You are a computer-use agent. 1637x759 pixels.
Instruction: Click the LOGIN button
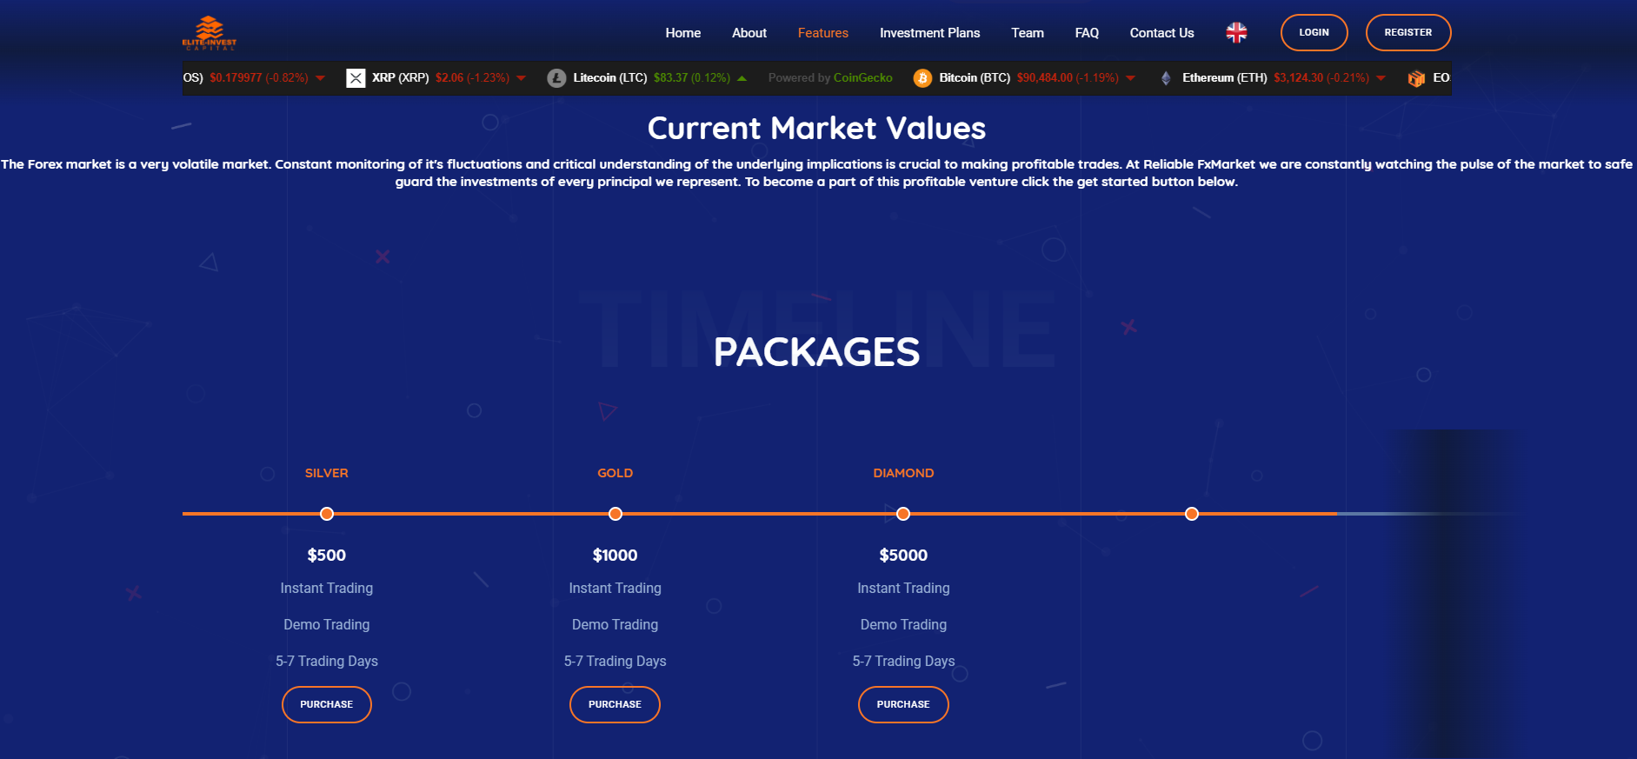coord(1314,33)
